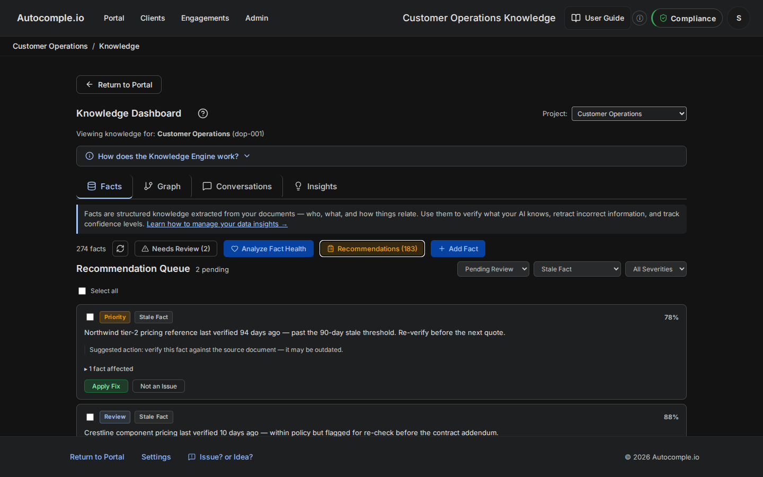This screenshot has height=477, width=763.
Task: Click the back arrow in Return to Portal
Action: [x=90, y=85]
